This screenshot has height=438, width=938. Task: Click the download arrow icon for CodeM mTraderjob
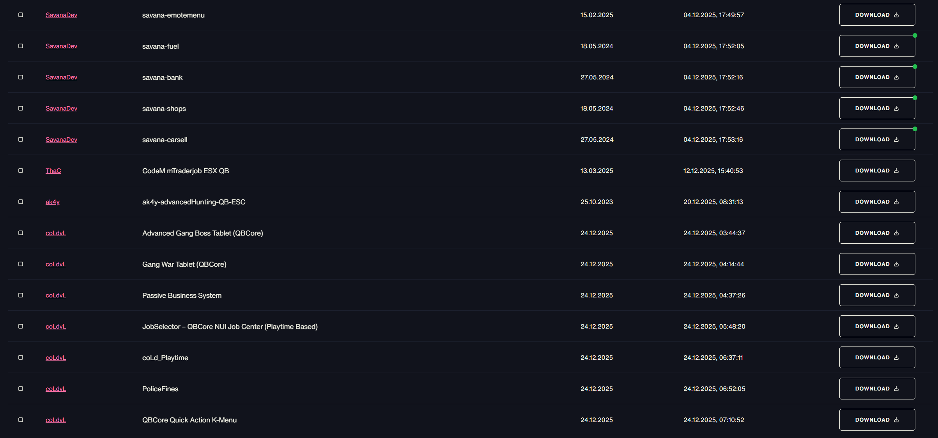pos(896,171)
